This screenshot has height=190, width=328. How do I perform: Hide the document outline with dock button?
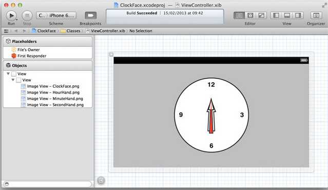coord(101,180)
